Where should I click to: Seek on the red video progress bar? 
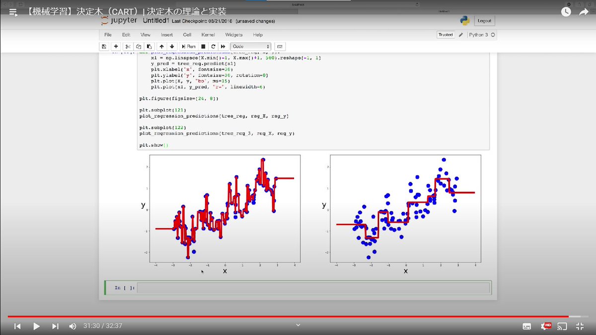pos(298,316)
